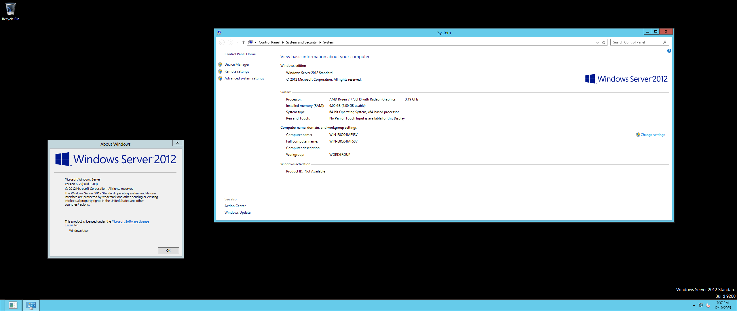
Task: Open the Microsoft Software License Terms link
Action: 130,221
